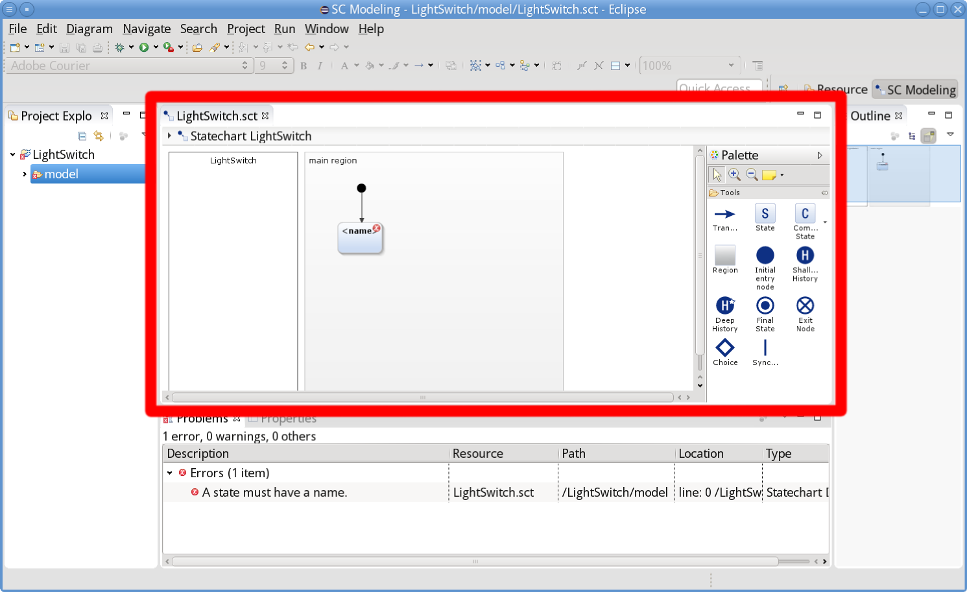
Task: Open the Run button dropdown arrow
Action: [156, 47]
